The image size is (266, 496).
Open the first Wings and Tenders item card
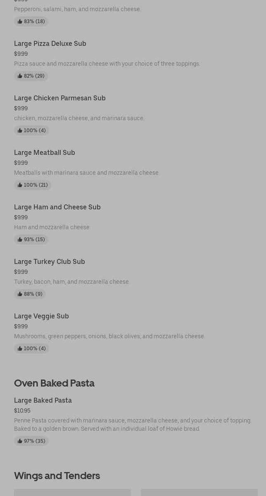tap(72, 492)
